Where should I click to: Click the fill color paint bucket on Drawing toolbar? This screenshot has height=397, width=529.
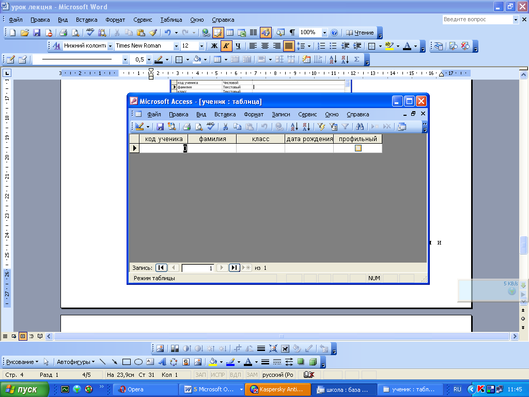click(x=213, y=362)
